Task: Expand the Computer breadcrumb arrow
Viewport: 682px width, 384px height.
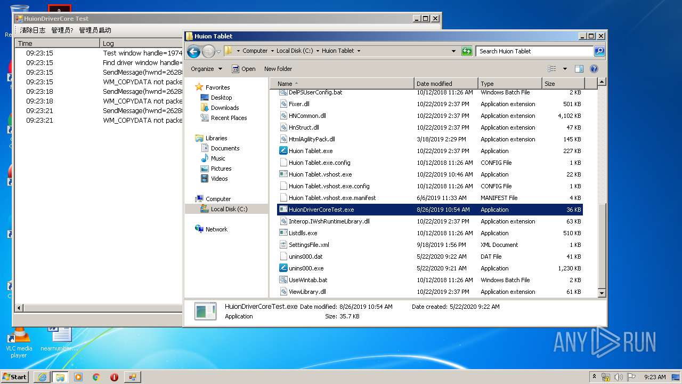Action: point(272,51)
